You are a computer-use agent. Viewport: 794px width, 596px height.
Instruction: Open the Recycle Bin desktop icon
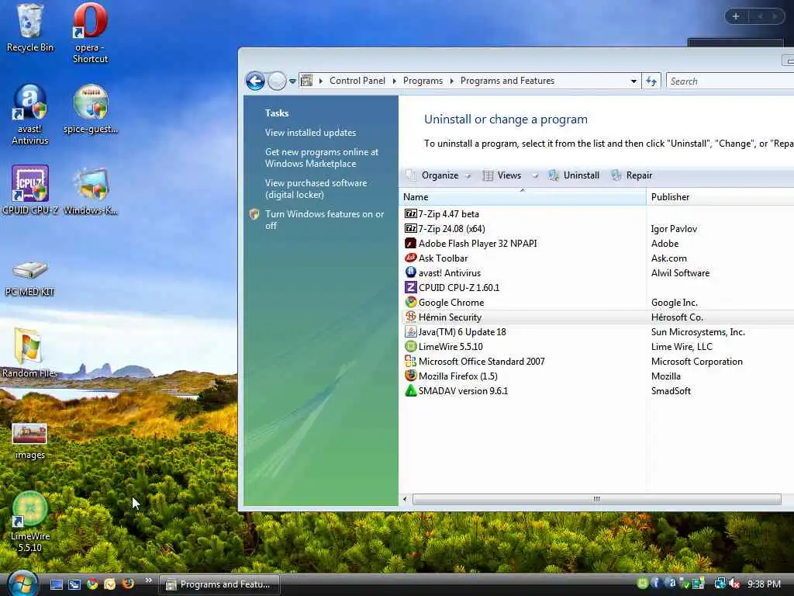point(30,28)
